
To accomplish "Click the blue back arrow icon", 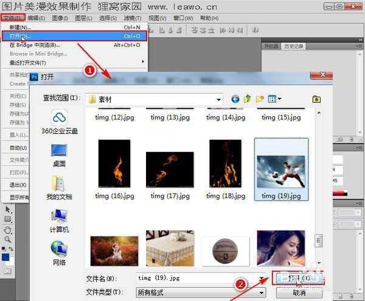I will click(x=235, y=99).
